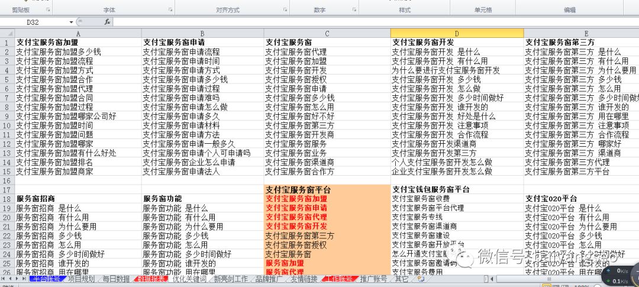Image resolution: width=639 pixels, height=287 pixels.
Task: Select the 优化关键词 sheet tab
Action: [189, 279]
